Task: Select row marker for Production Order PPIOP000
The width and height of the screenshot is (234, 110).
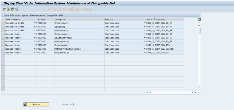Action: 3,31
